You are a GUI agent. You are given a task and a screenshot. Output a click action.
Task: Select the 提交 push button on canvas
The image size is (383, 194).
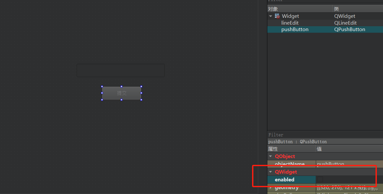pyautogui.click(x=121, y=93)
